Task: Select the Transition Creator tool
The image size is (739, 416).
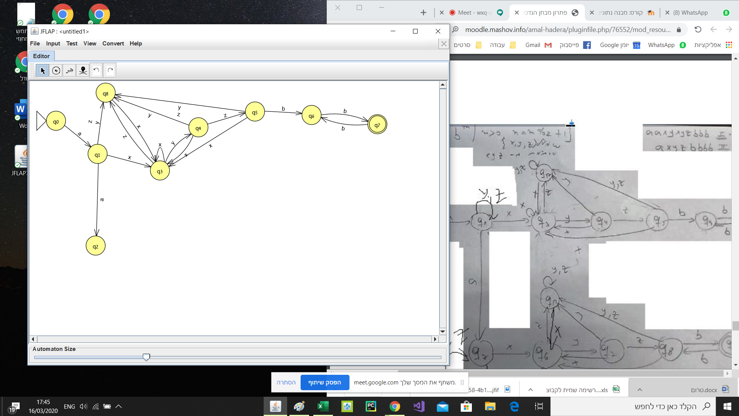Action: (x=70, y=70)
